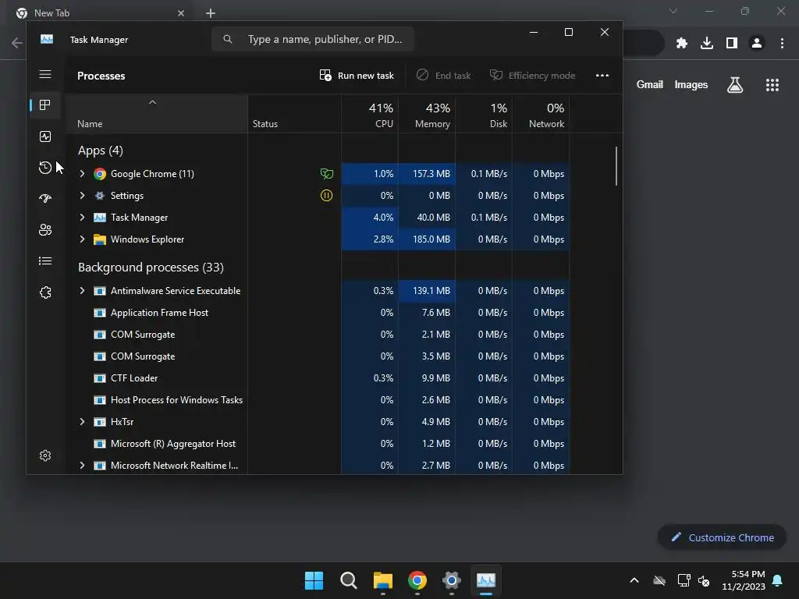This screenshot has height=599, width=799.
Task: Go back using Chrome's back arrow
Action: click(x=16, y=44)
